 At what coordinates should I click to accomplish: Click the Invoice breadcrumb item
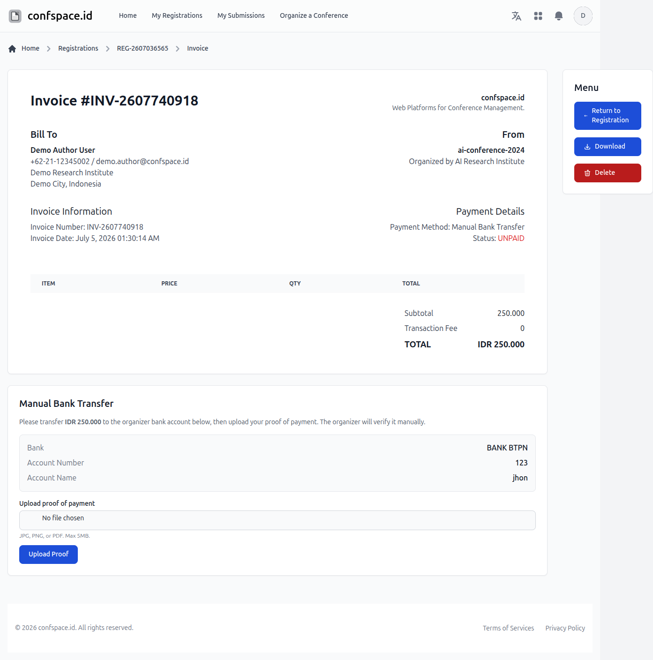click(197, 48)
